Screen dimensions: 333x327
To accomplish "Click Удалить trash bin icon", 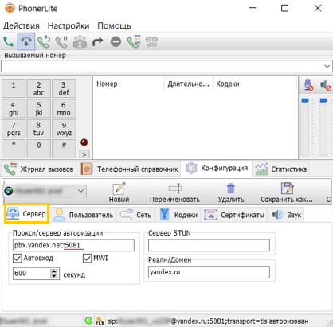I will (x=231, y=189).
